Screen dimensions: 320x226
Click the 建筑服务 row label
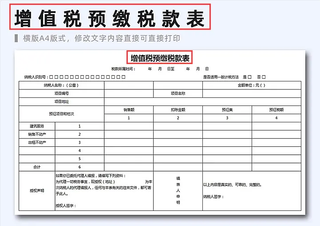[x=36, y=126]
